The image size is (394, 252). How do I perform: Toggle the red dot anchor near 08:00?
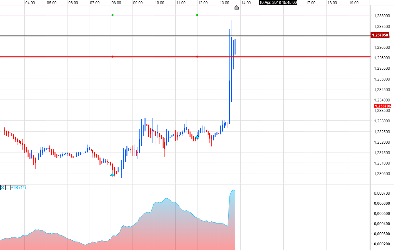point(113,56)
